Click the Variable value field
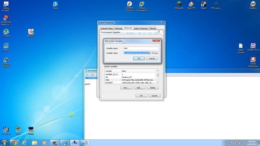 coord(141,53)
